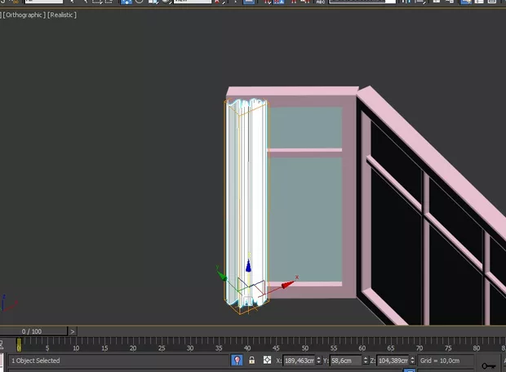Click the Set Key icon
Screen dimensions: 506x372
[488, 365]
